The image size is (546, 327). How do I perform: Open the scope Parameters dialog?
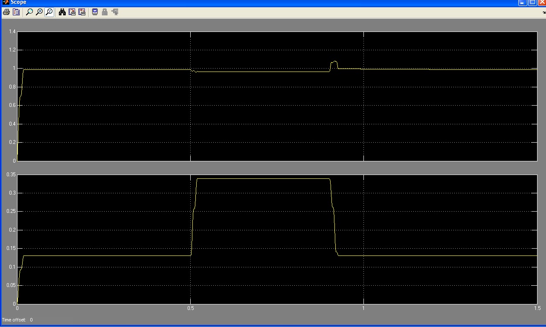16,12
